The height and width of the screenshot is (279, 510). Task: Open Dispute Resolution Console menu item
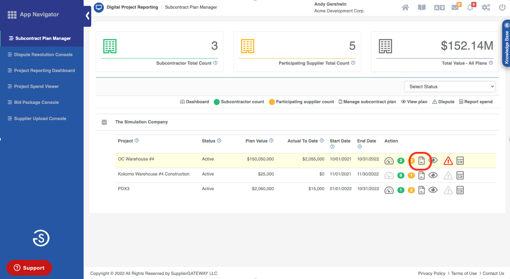point(43,55)
